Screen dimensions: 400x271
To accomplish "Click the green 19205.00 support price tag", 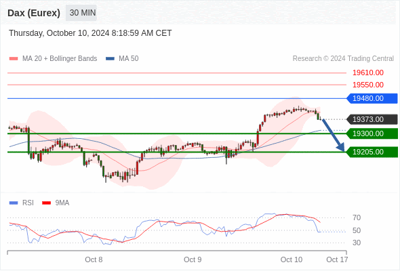I will (372, 152).
